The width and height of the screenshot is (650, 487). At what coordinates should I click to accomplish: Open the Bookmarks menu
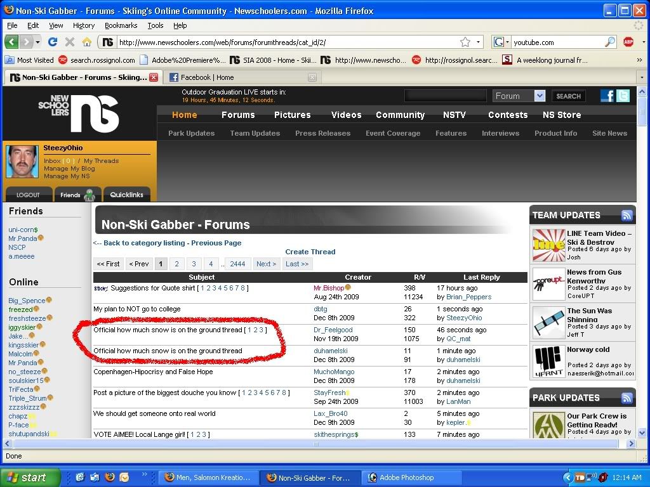pyautogui.click(x=121, y=25)
